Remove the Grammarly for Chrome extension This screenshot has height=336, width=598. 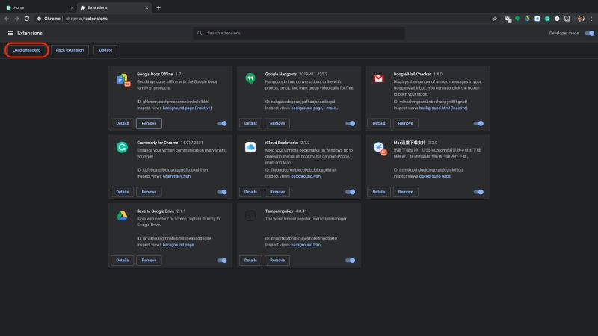pos(149,192)
